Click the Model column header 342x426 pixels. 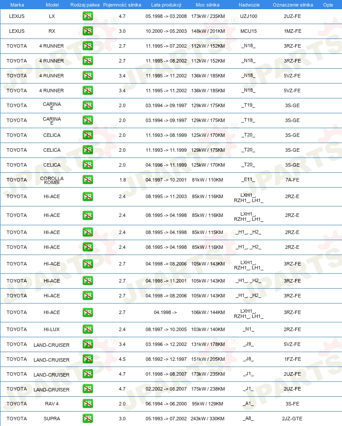coord(52,5)
